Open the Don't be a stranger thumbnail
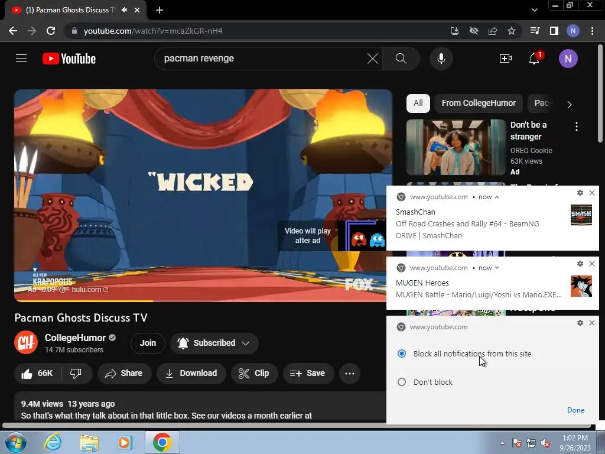Image resolution: width=605 pixels, height=454 pixels. [x=456, y=147]
